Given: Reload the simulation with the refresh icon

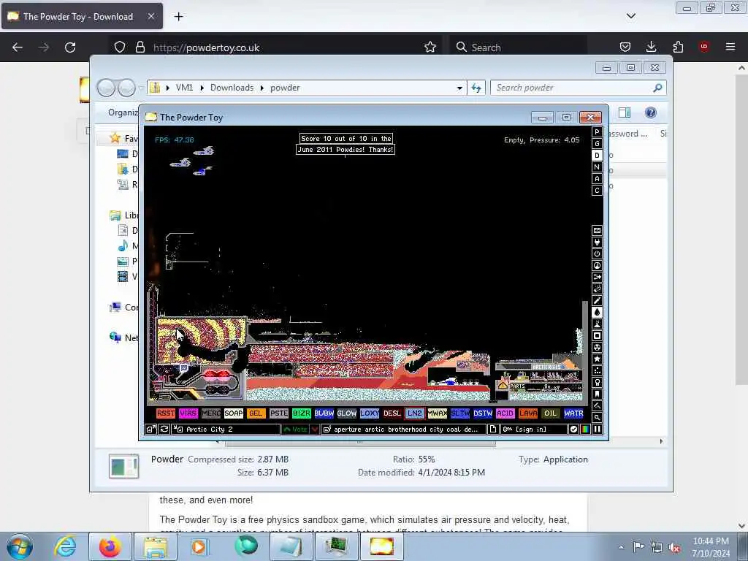Looking at the screenshot, I should click(164, 430).
